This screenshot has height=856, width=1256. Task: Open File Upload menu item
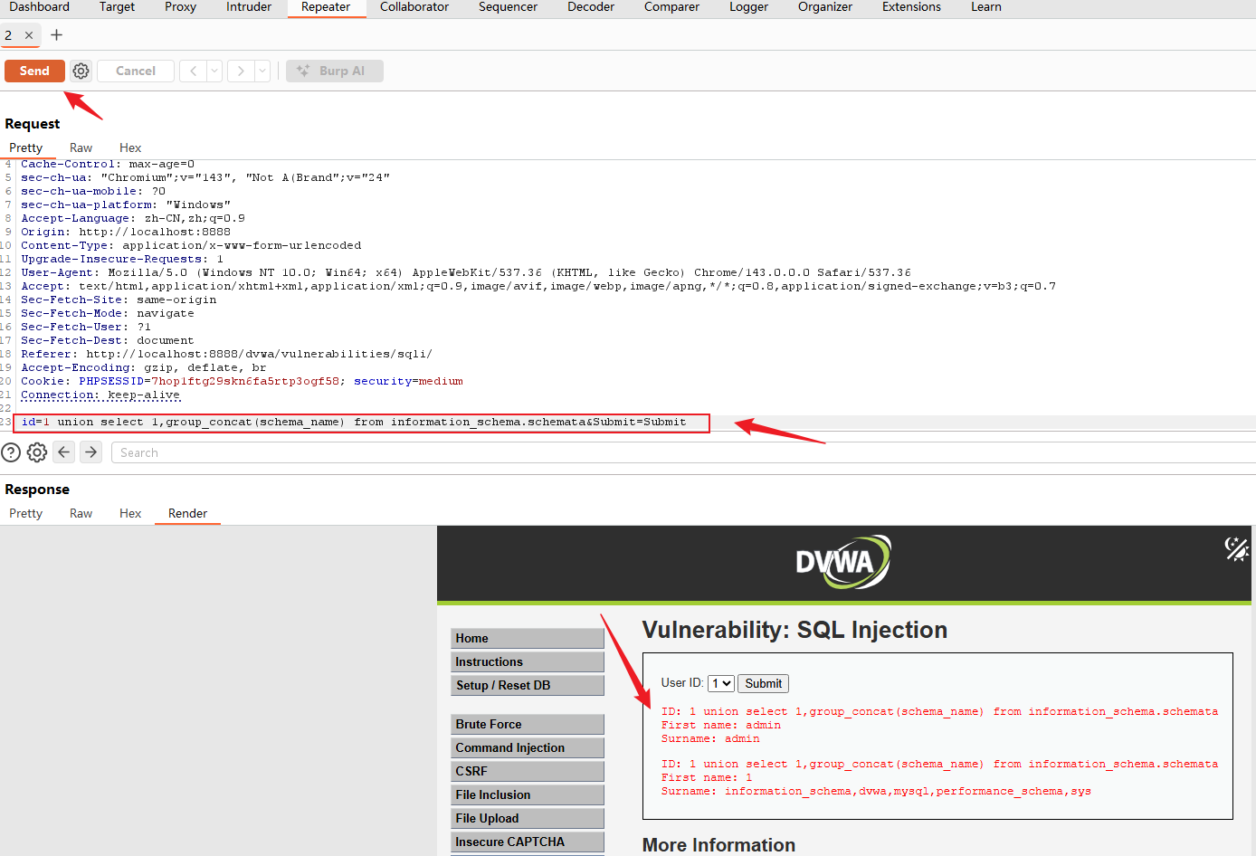[x=528, y=818]
